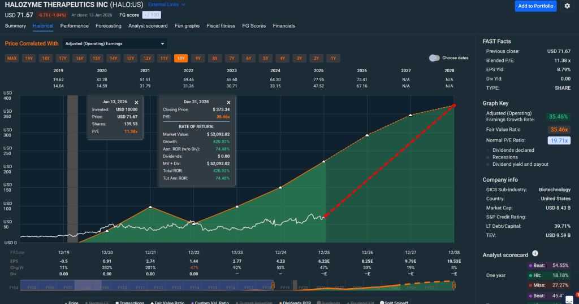Click FY10 in the timeline navigator
579x304 pixels.
click(x=122, y=288)
